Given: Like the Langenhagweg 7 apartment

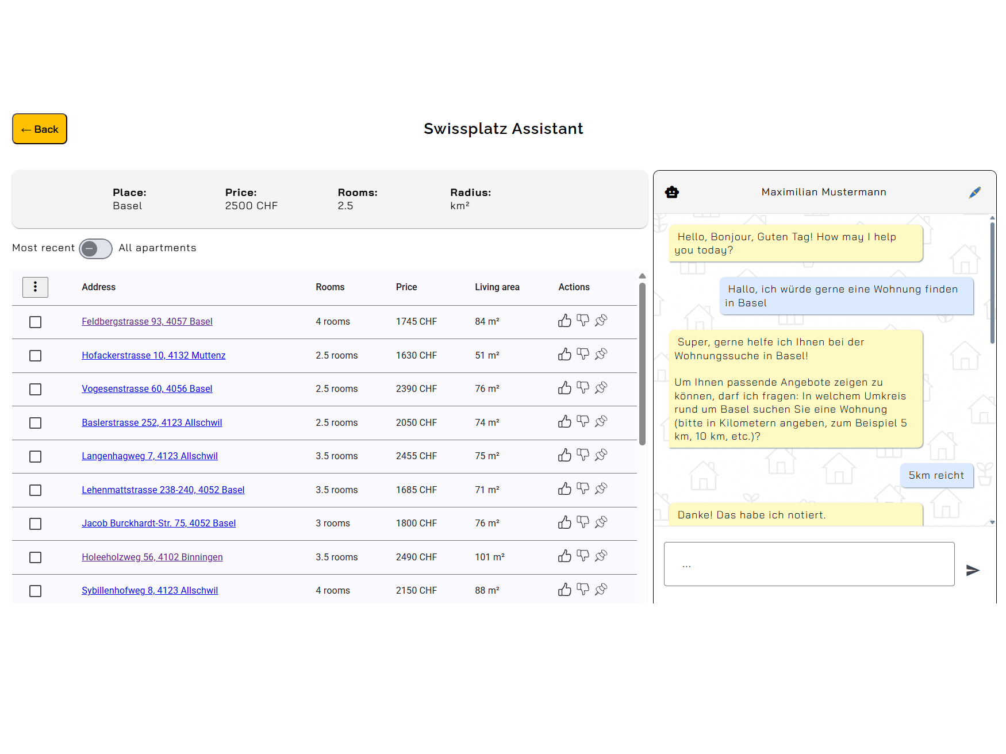Looking at the screenshot, I should coord(565,455).
